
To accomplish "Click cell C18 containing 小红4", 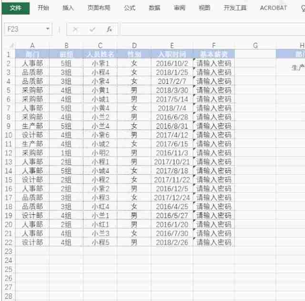I will (100, 207).
